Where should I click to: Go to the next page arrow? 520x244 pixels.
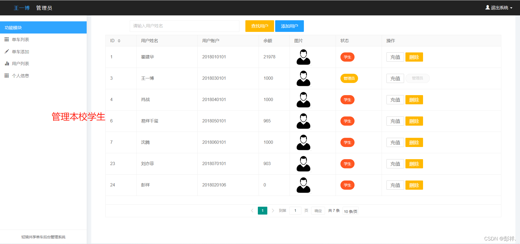tap(273, 210)
